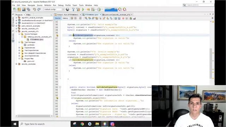Click the Comment lines icon in editor toolbar
Viewport: 226px width, 127px height.
point(131,18)
